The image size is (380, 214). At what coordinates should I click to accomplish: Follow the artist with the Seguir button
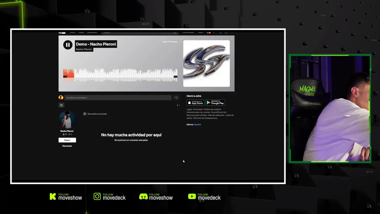[x=67, y=140]
